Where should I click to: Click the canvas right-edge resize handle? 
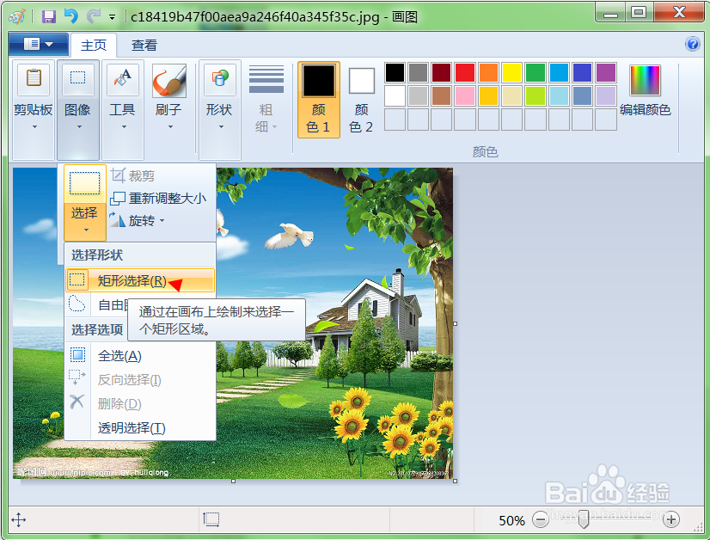pos(455,323)
